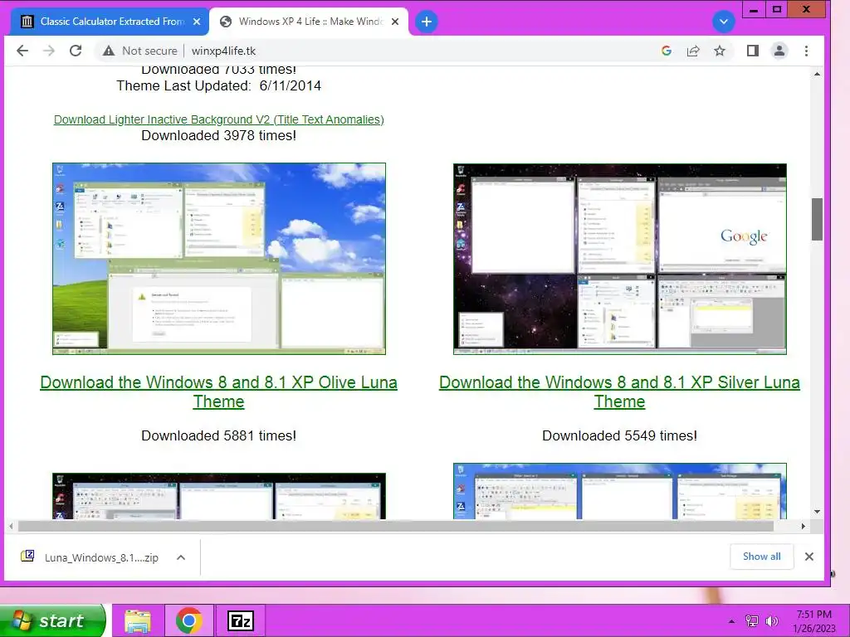850x637 pixels.
Task: Click the Downloaded 5549 times text
Action: point(619,435)
